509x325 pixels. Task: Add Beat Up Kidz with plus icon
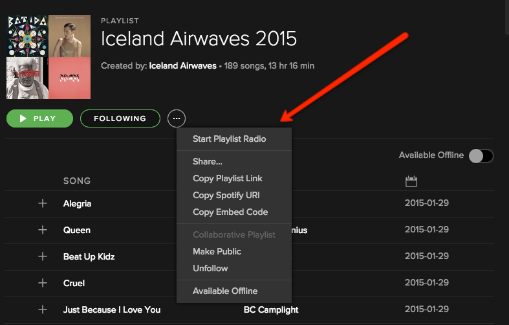click(43, 256)
